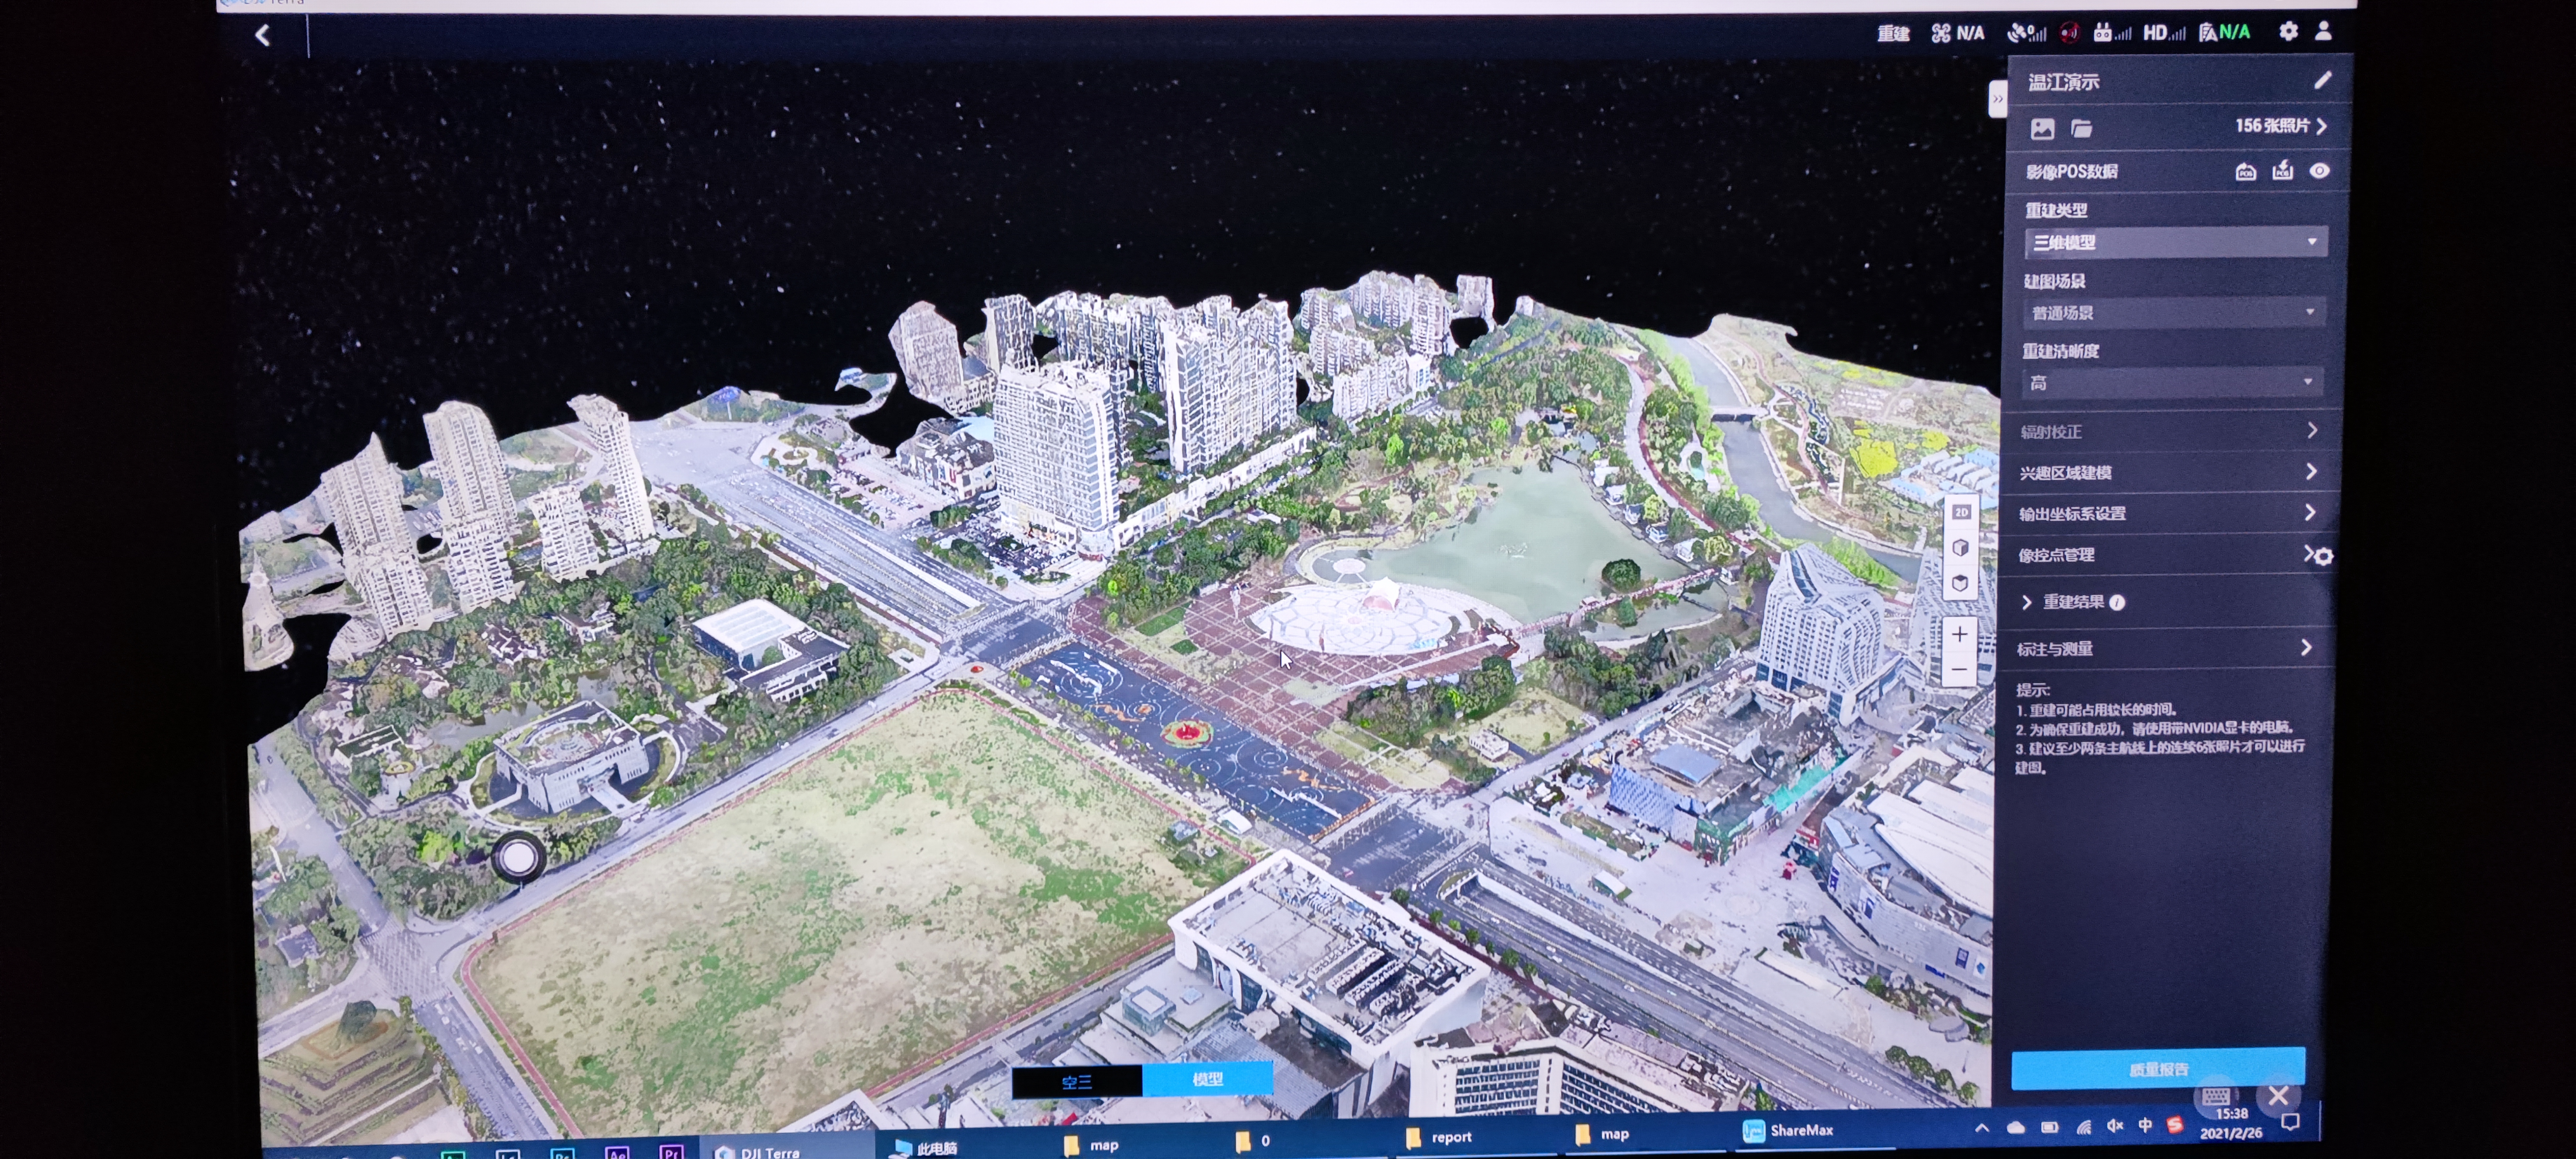Zoom in with the plus button

(1959, 634)
